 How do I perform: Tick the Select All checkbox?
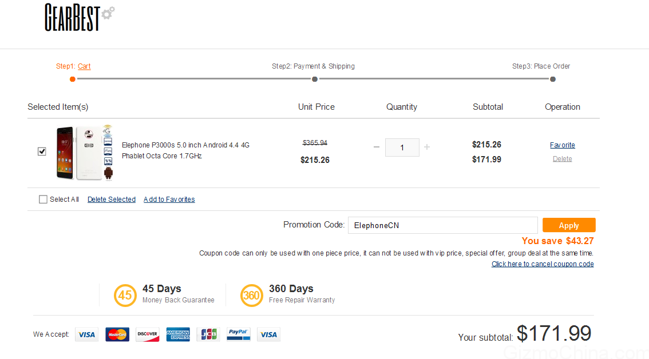(43, 200)
